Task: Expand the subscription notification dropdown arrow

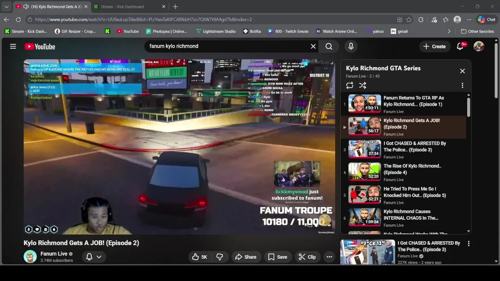Action: [x=99, y=257]
